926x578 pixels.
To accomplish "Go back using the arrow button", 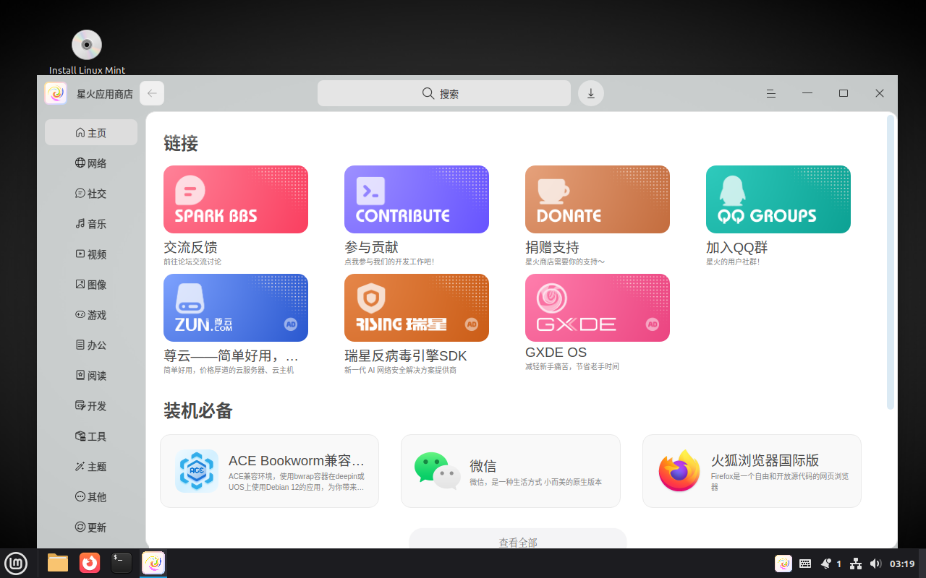I will click(x=152, y=93).
